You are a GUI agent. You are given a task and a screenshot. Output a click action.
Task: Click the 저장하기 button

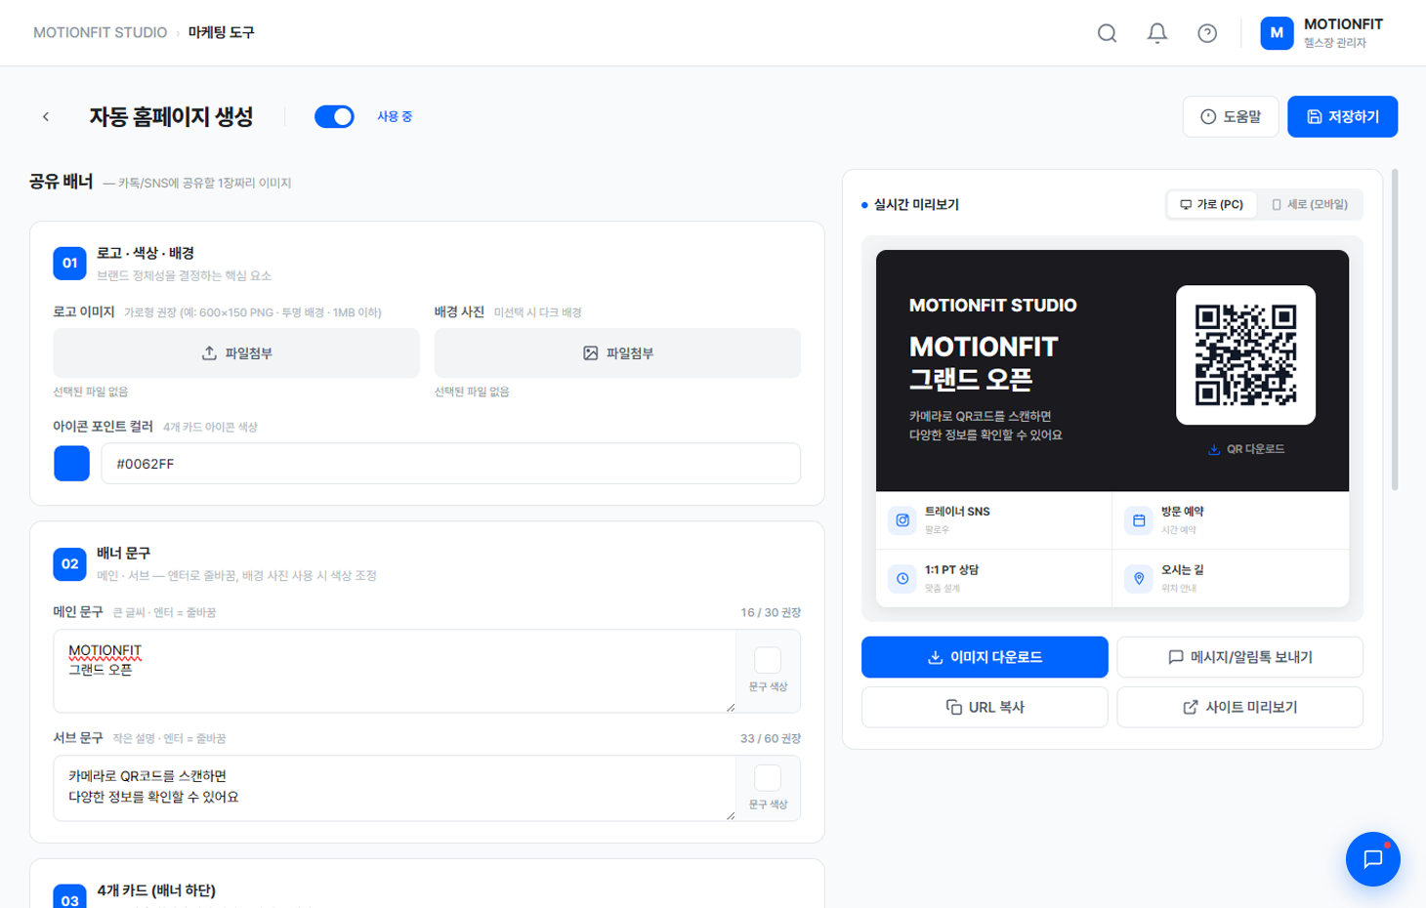tap(1342, 117)
